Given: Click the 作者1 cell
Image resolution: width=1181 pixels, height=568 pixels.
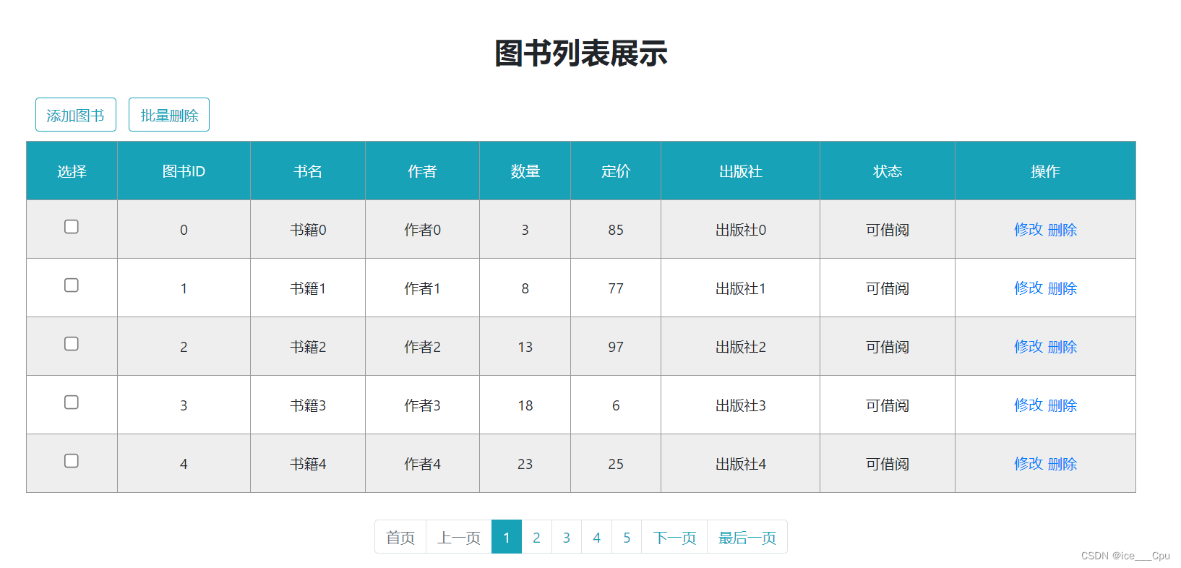Looking at the screenshot, I should point(422,288).
